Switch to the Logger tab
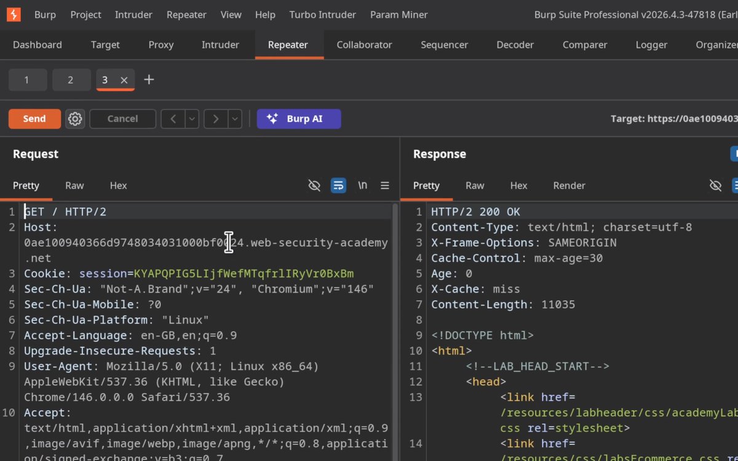The image size is (738, 461). click(651, 45)
